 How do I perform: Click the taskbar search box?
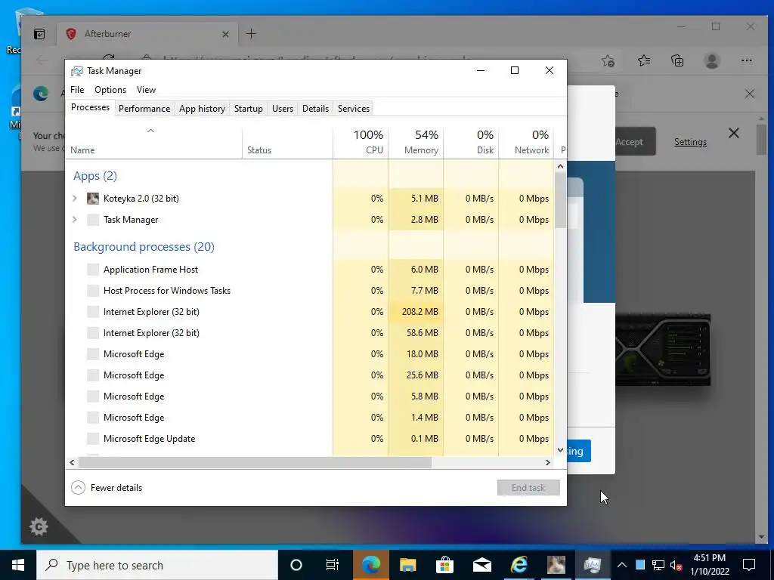[x=157, y=565]
